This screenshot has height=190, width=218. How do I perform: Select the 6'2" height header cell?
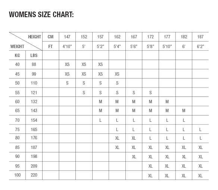[200, 46]
